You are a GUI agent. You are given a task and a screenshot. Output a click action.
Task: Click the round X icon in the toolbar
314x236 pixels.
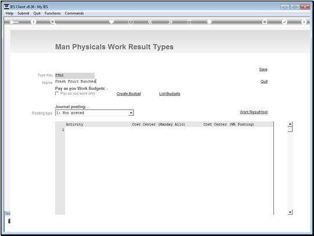(x=304, y=22)
